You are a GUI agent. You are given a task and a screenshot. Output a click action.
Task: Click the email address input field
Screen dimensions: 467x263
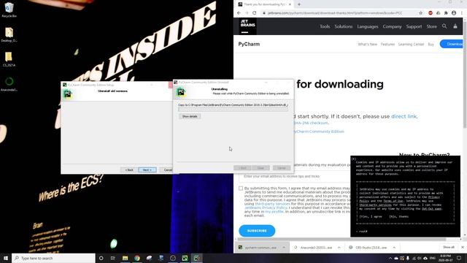click(x=295, y=176)
